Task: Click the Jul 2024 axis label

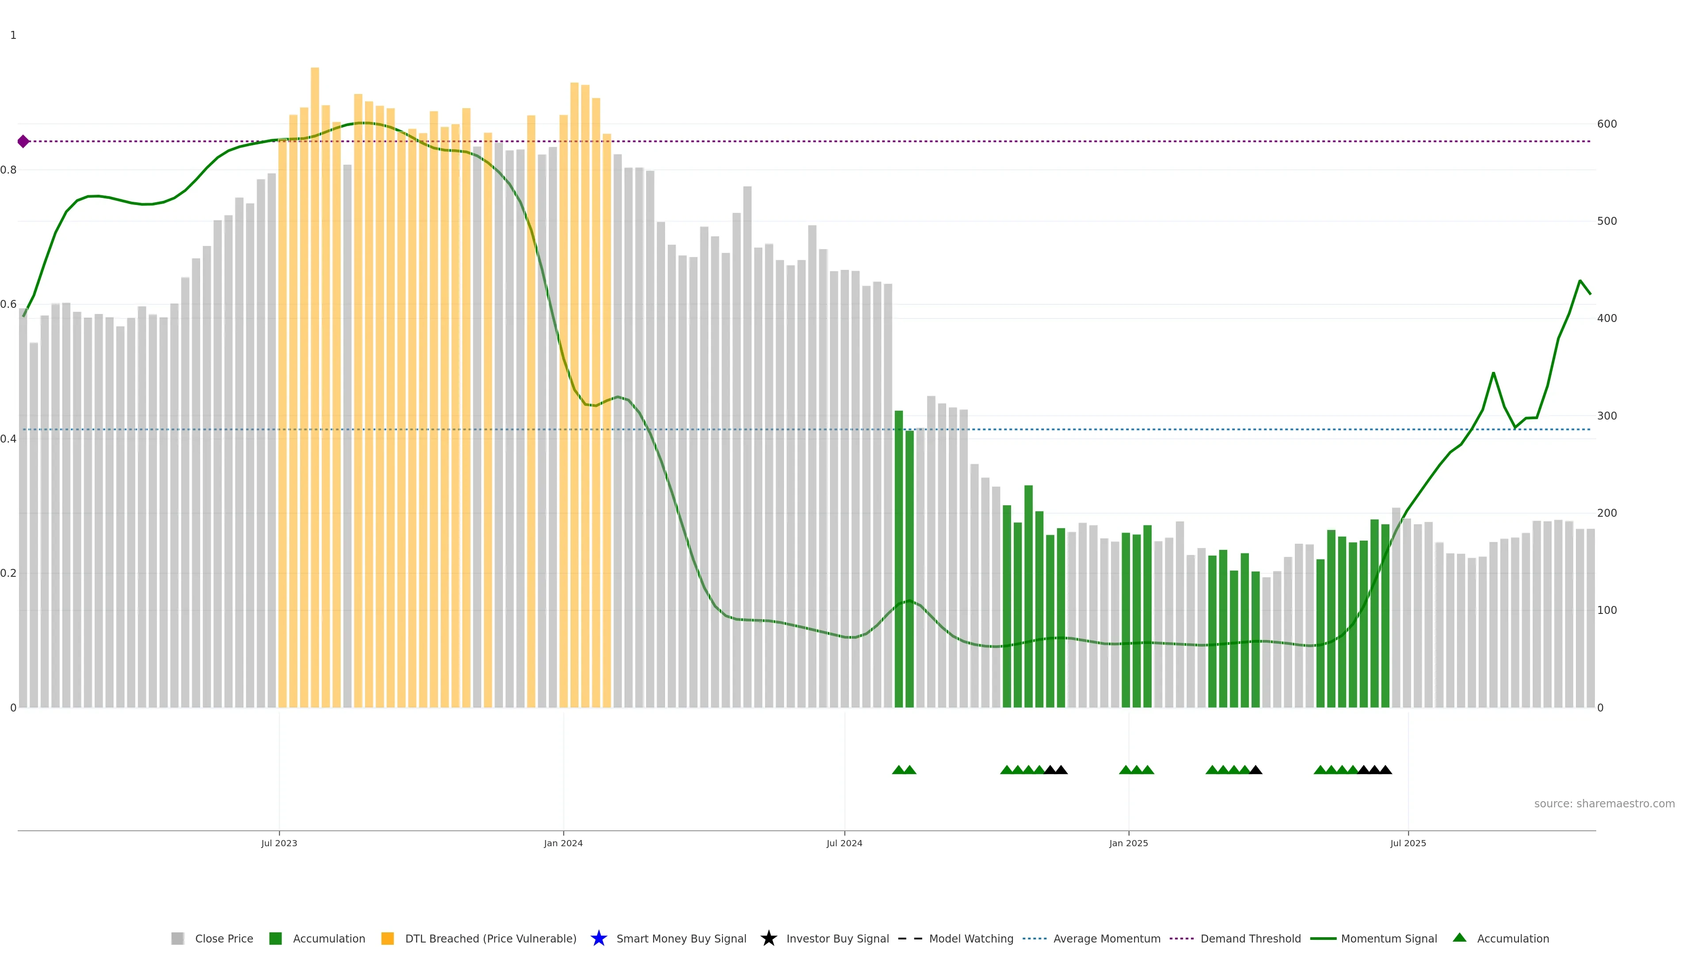Action: click(x=844, y=843)
